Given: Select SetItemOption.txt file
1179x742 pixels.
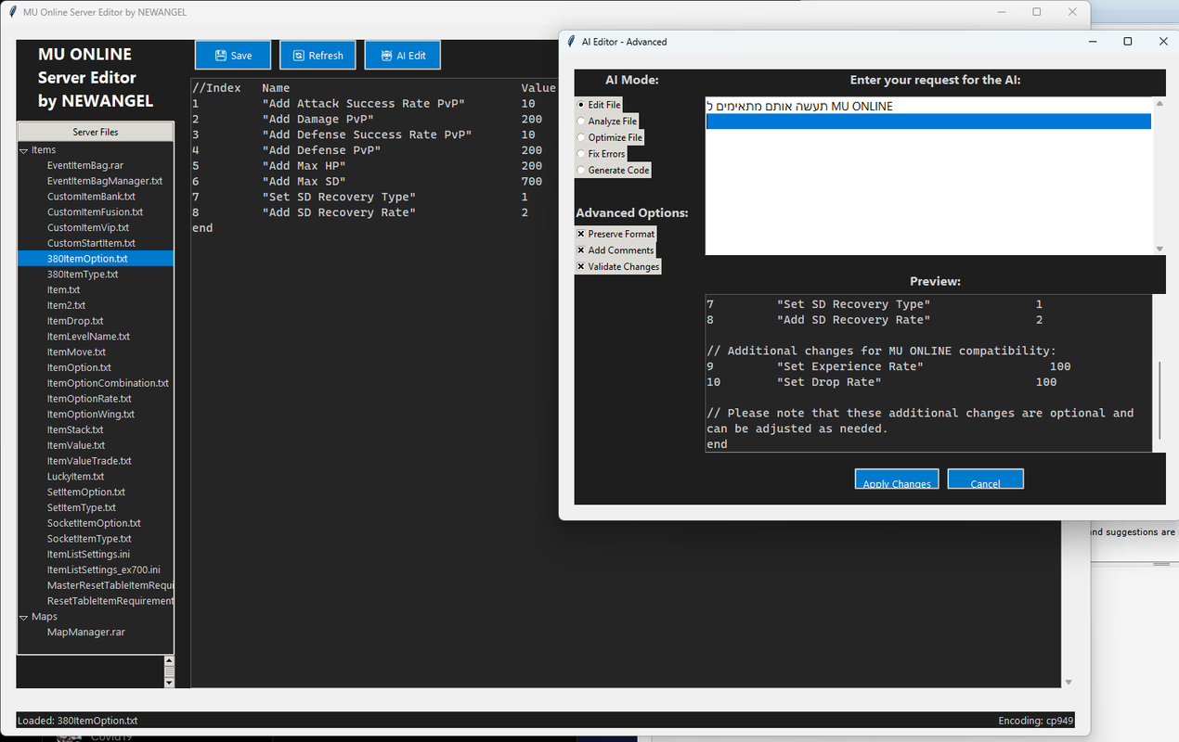Looking at the screenshot, I should click(86, 493).
